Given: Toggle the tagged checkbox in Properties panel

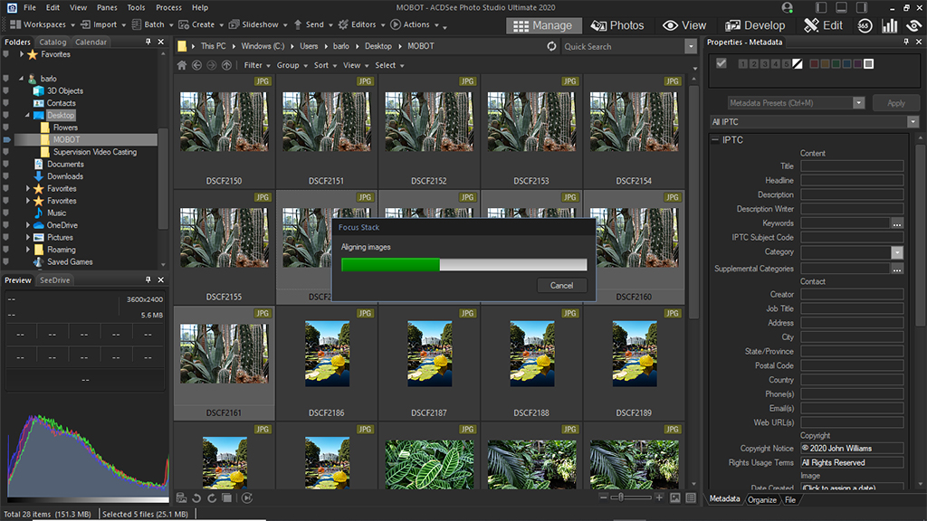Looking at the screenshot, I should coord(722,63).
